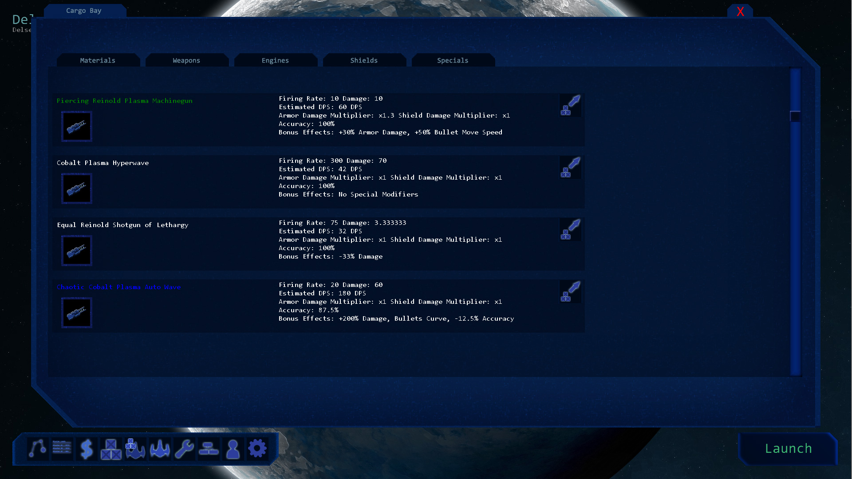Select the Equal Reinold Shotgun of Lethargy thumbnail
Screen dimensions: 852x479
(77, 251)
